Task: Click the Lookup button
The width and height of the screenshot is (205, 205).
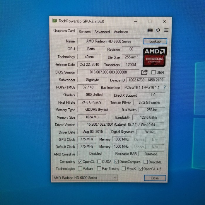Action: coord(155,41)
